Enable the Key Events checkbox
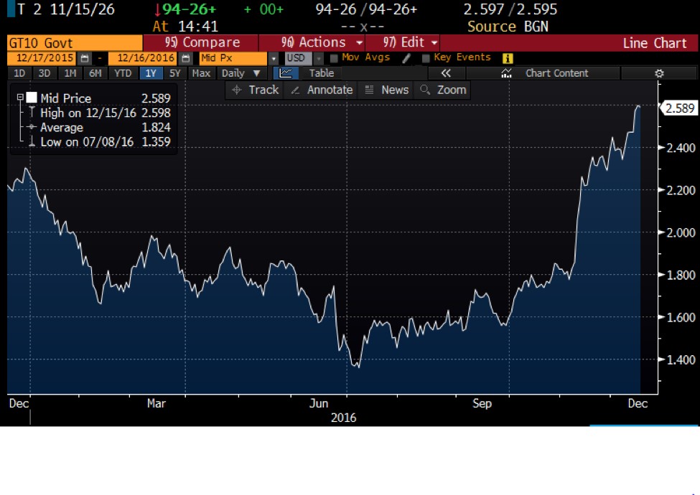This screenshot has width=700, height=495. click(425, 57)
